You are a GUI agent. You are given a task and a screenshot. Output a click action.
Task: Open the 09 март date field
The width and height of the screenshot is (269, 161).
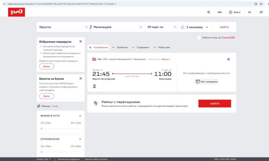[160, 27]
